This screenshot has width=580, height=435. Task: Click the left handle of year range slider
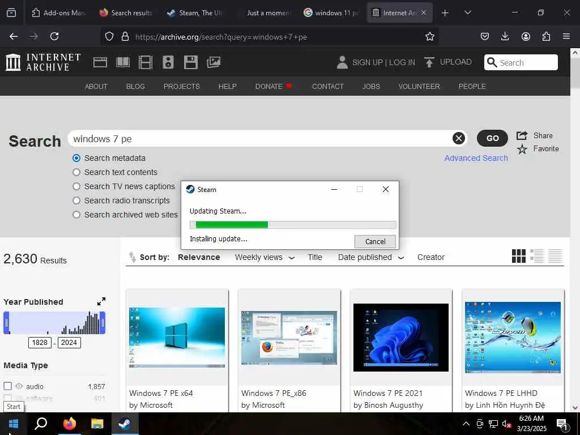click(6, 323)
